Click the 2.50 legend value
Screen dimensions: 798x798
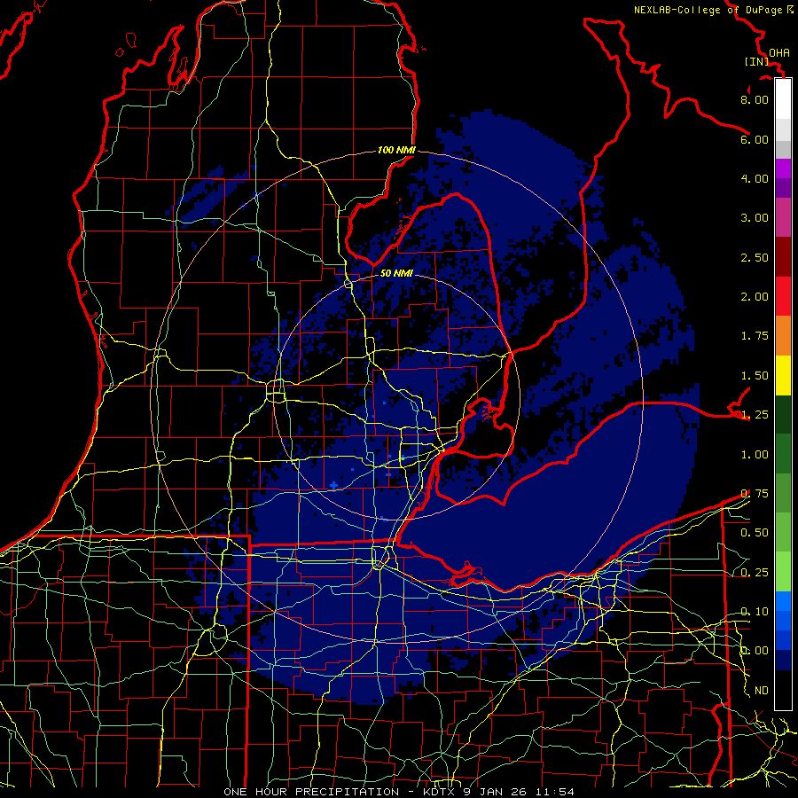[755, 257]
